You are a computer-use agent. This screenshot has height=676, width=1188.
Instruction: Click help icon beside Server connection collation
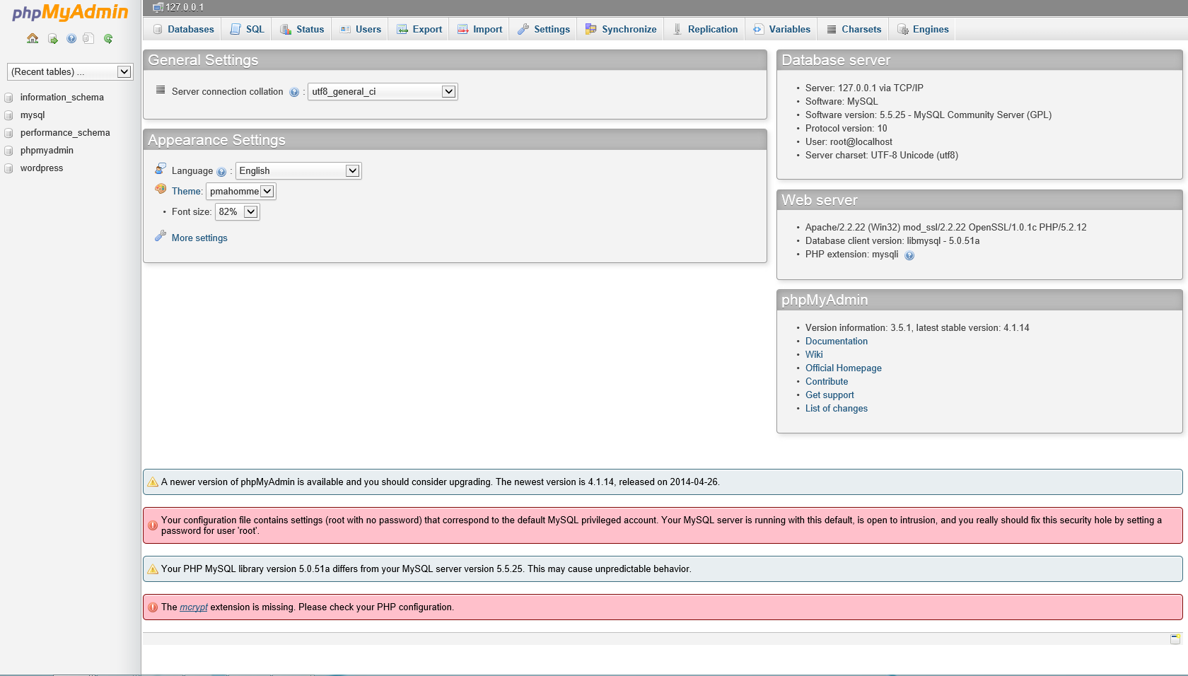click(x=294, y=92)
